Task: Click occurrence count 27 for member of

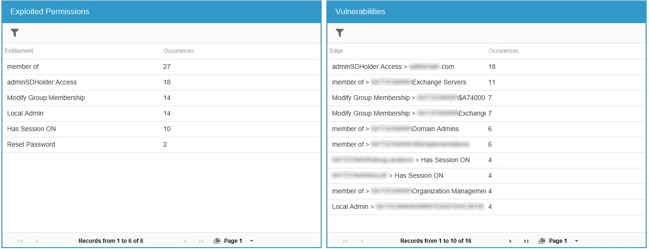Action: click(x=167, y=67)
